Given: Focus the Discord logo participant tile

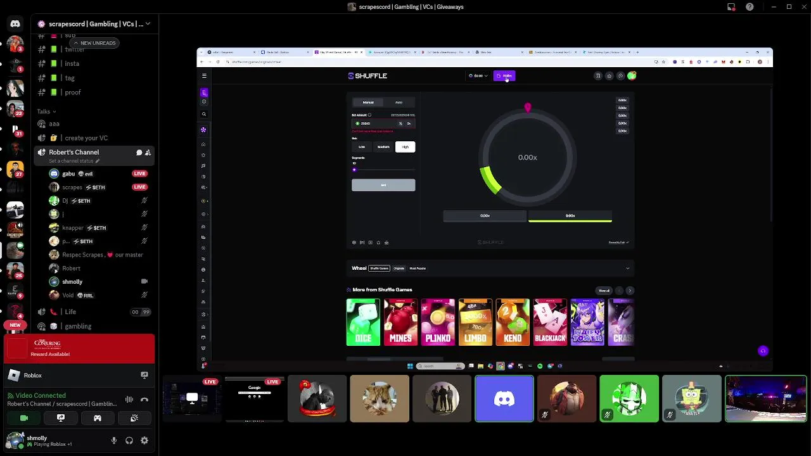Looking at the screenshot, I should pyautogui.click(x=504, y=398).
